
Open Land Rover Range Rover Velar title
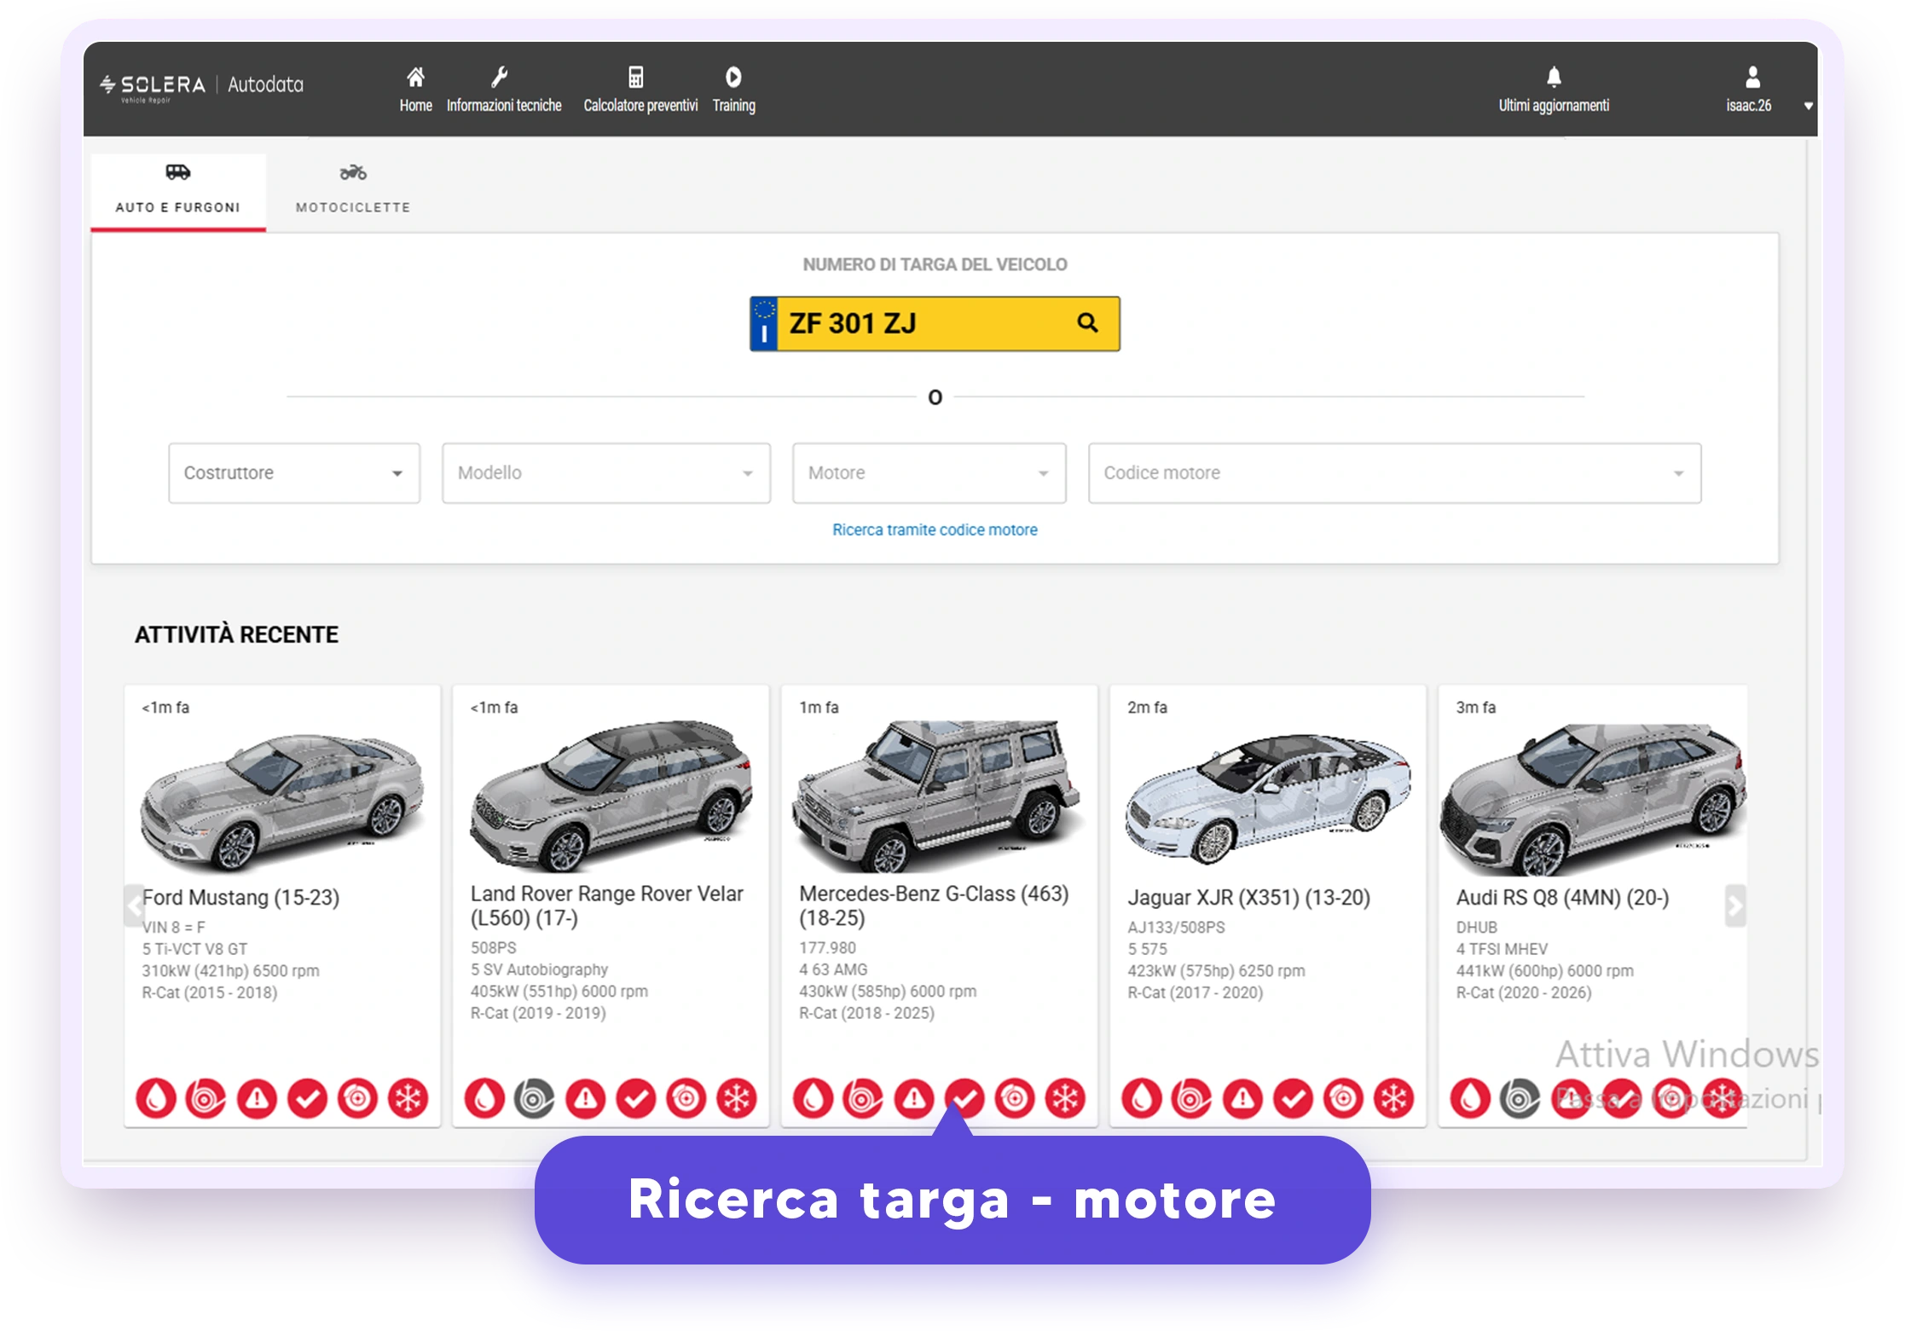point(607,906)
